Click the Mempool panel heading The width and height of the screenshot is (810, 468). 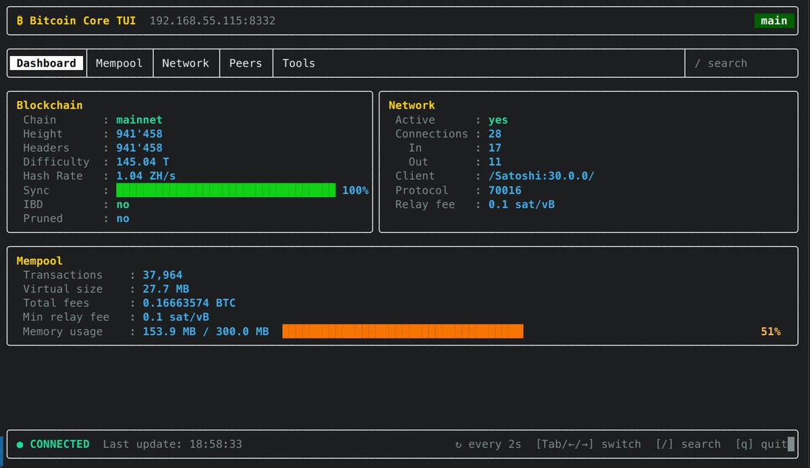tap(39, 260)
